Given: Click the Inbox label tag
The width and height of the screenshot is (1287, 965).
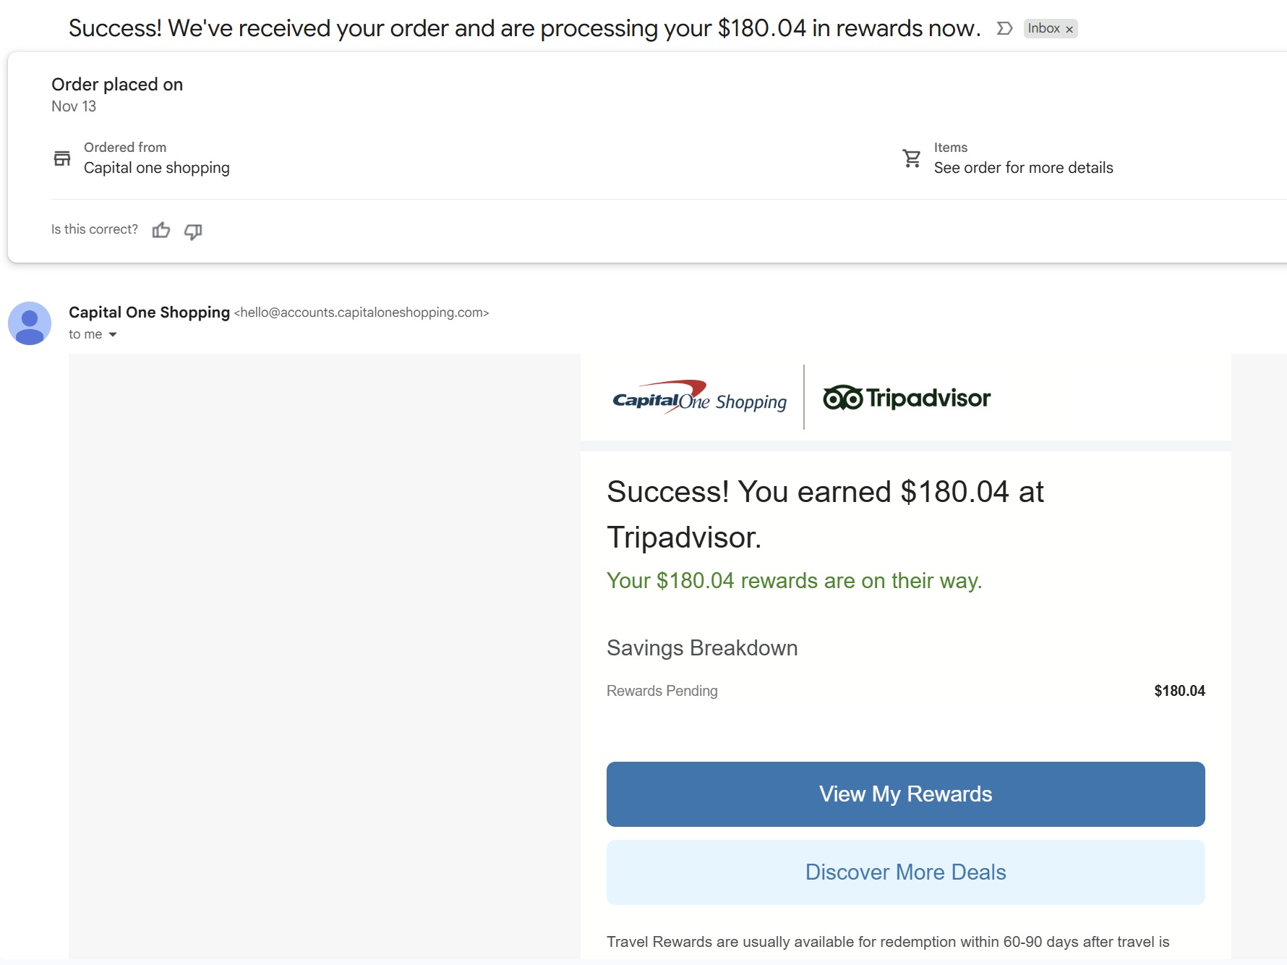Looking at the screenshot, I should pos(1043,28).
